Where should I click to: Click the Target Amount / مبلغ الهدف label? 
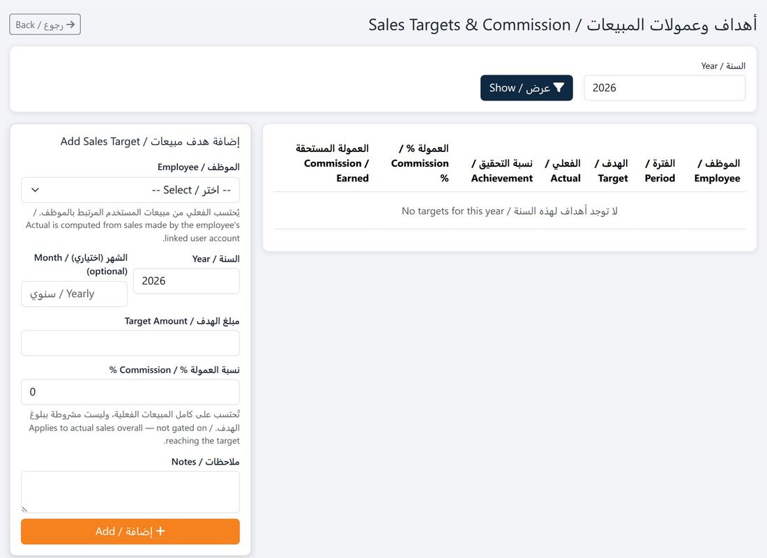182,321
